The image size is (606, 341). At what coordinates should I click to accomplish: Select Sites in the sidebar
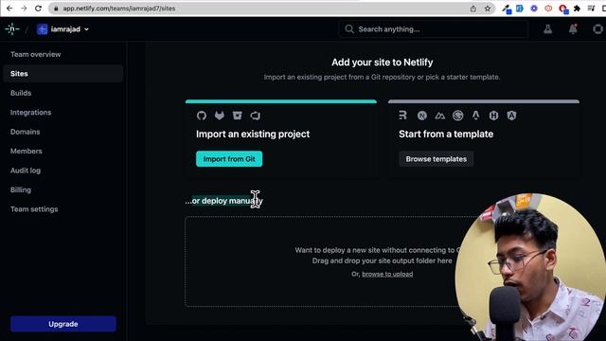pyautogui.click(x=63, y=74)
